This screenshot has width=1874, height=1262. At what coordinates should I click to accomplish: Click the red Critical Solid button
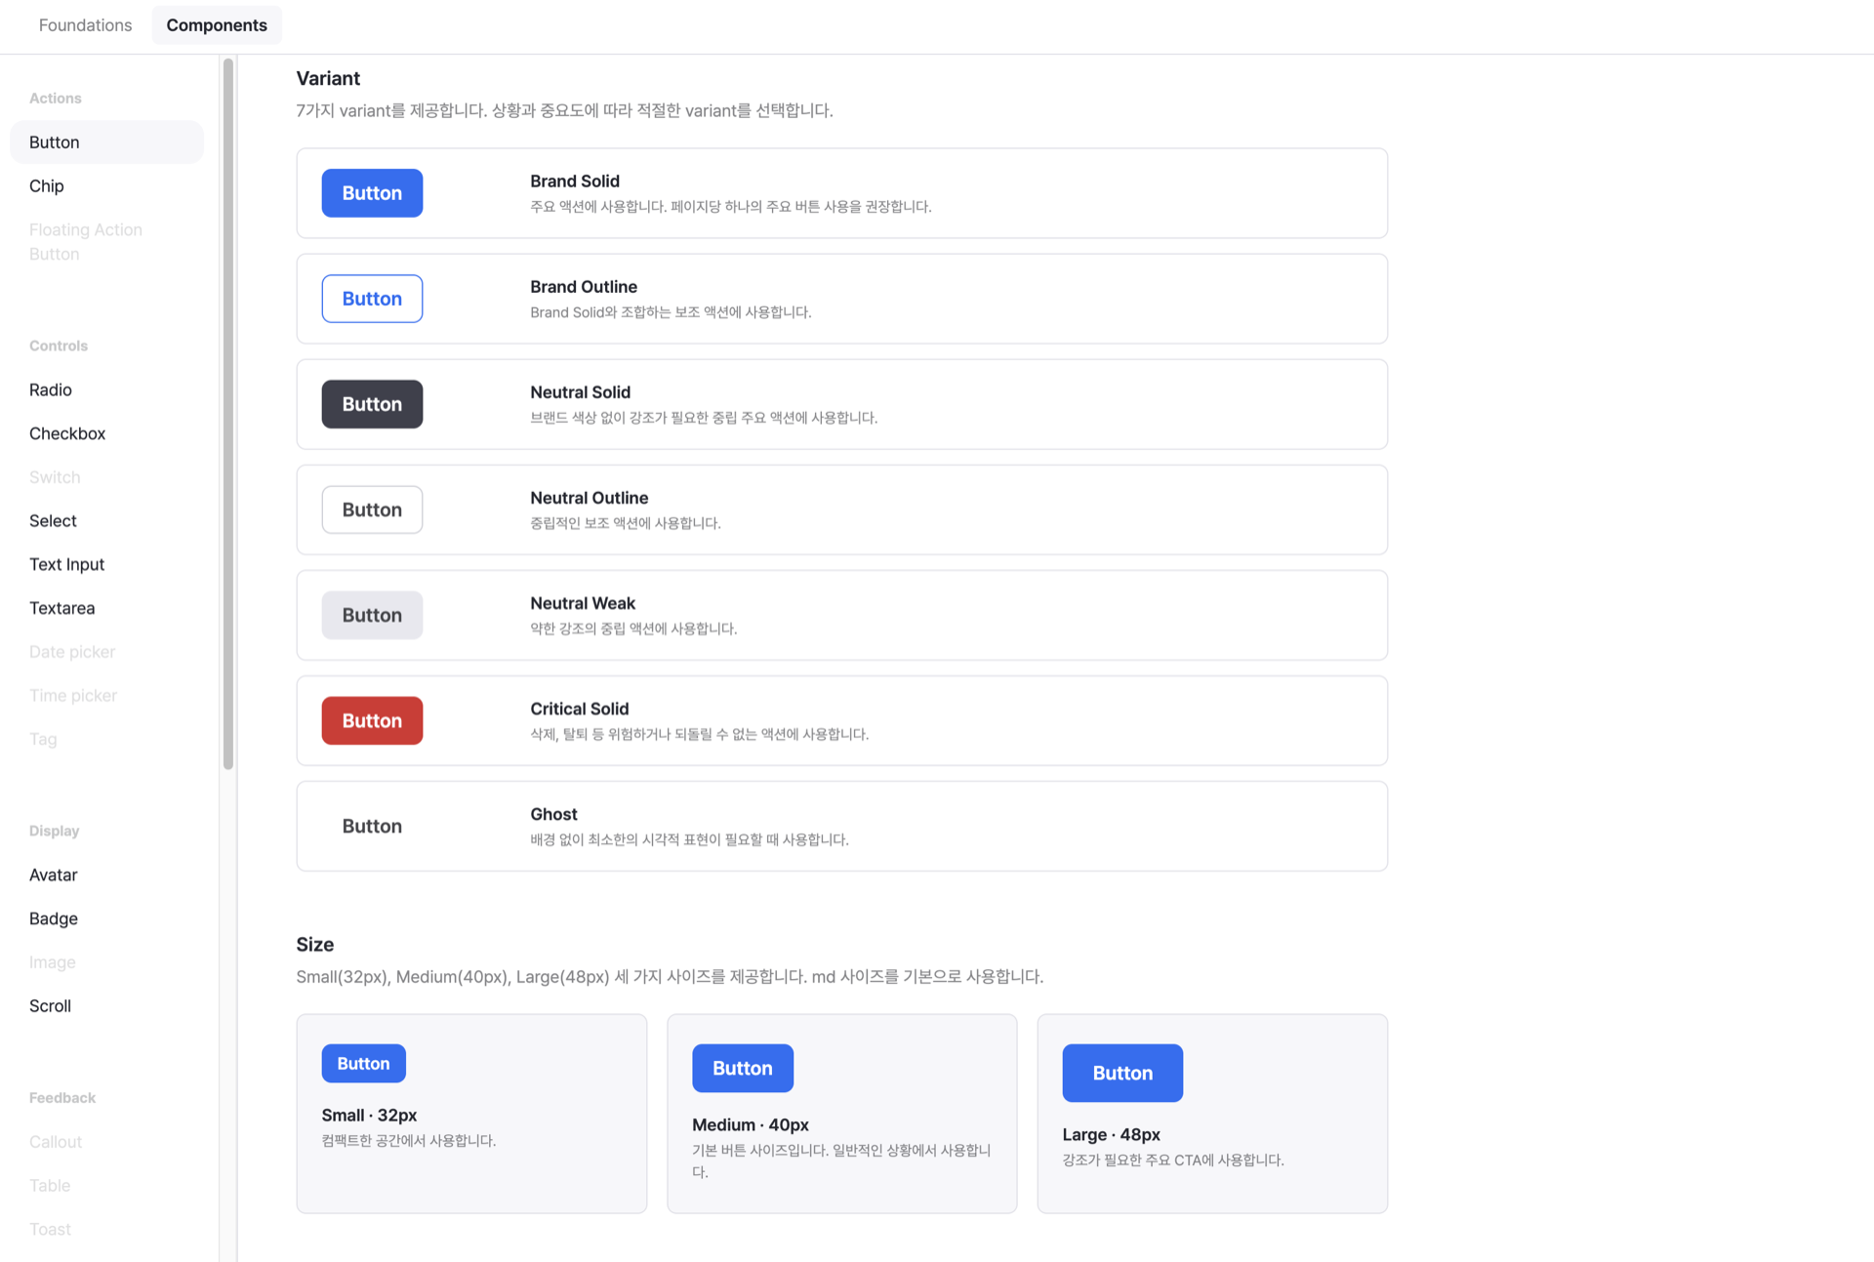click(372, 720)
